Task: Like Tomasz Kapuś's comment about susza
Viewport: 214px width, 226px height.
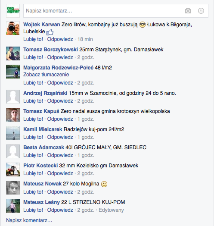Action: pos(33,119)
